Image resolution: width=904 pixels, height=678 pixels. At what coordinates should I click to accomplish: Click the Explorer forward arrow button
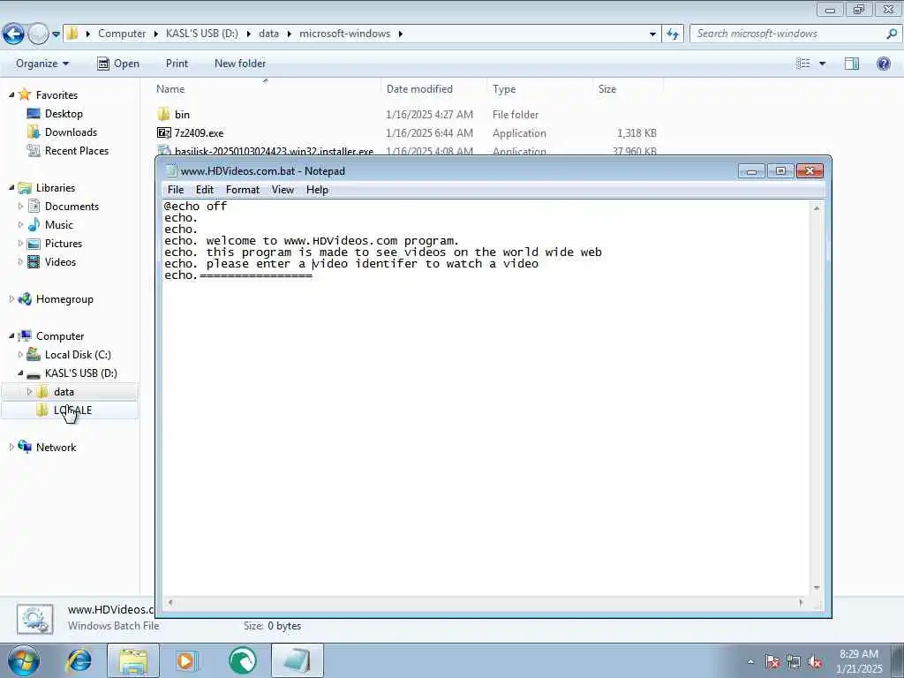coord(38,34)
